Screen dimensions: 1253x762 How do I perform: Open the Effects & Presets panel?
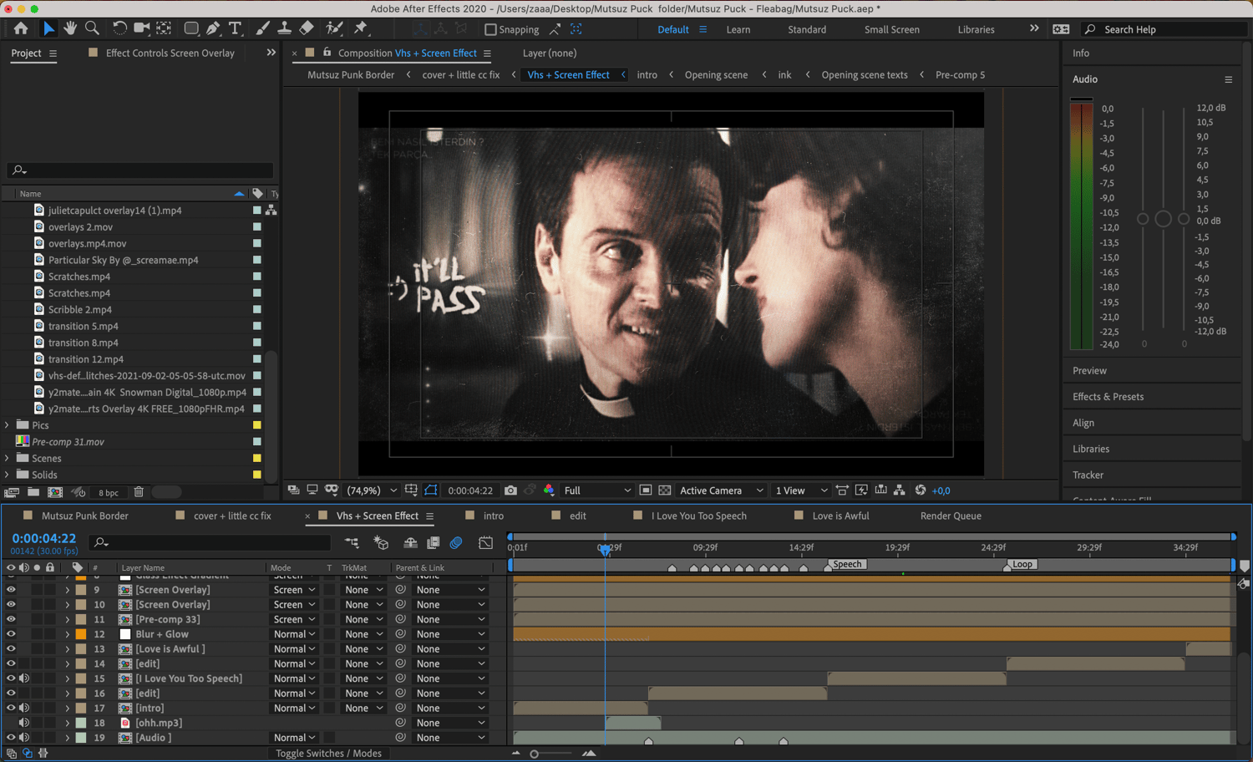(x=1108, y=397)
